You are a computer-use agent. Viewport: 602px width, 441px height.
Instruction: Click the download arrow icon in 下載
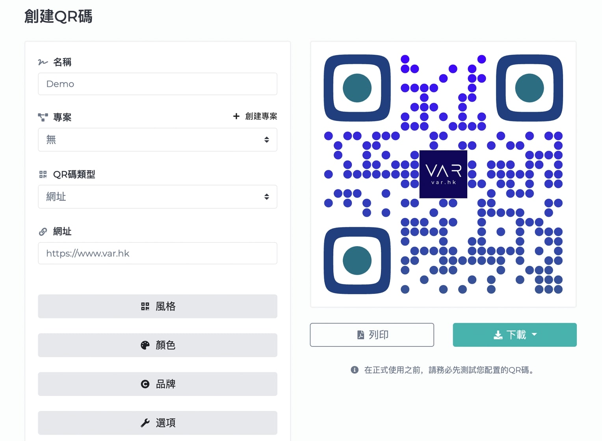click(498, 335)
